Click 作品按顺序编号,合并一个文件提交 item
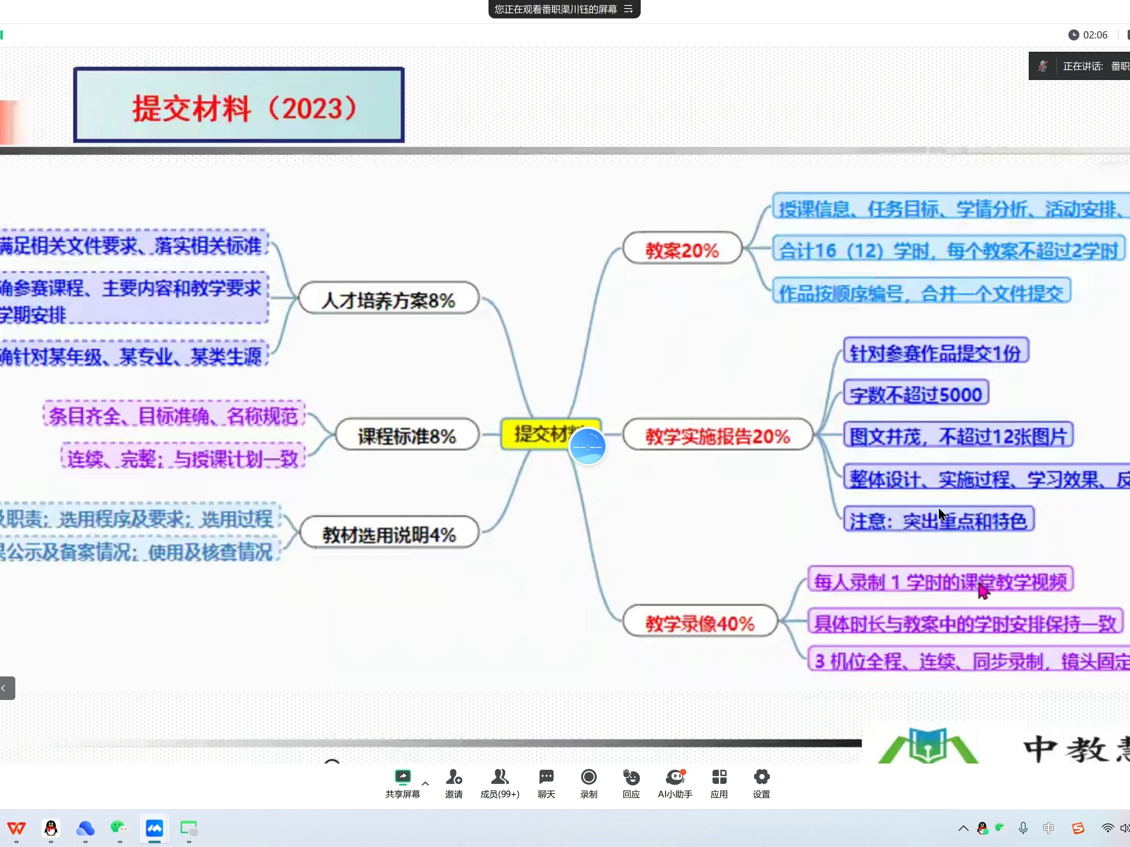The width and height of the screenshot is (1130, 847). coord(922,291)
